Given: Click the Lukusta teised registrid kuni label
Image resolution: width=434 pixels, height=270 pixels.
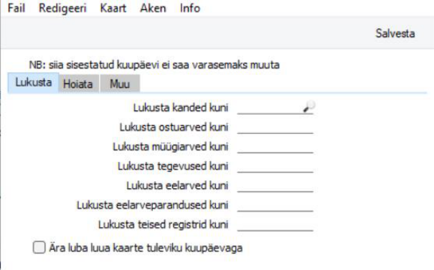Looking at the screenshot, I should [163, 224].
